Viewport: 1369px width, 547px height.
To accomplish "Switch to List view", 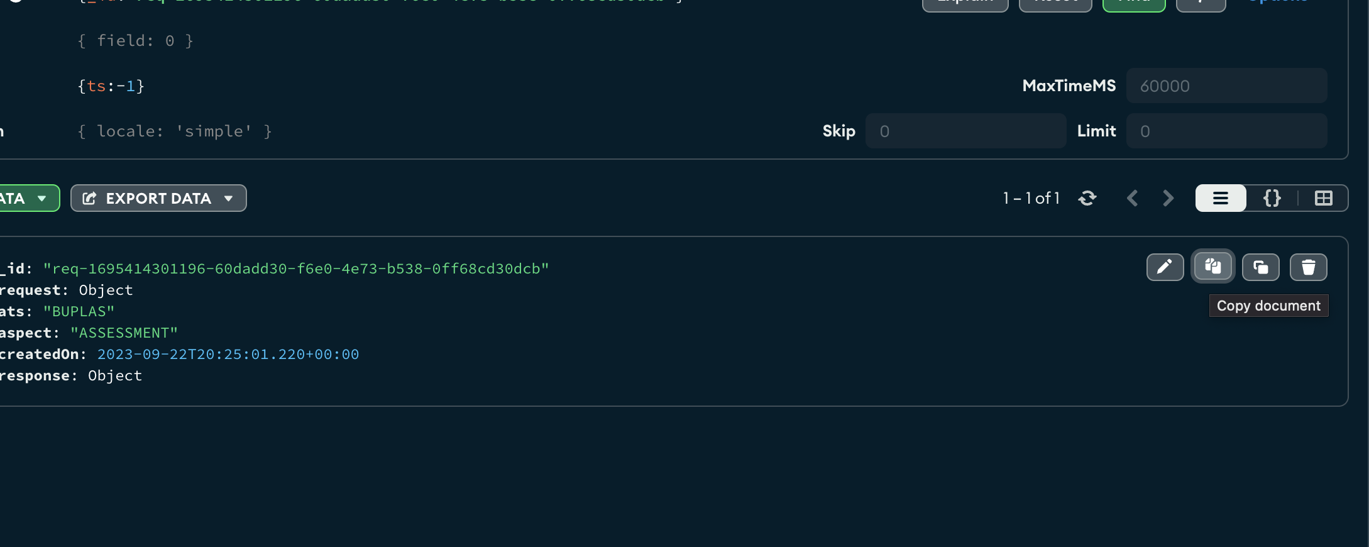I will pos(1221,199).
